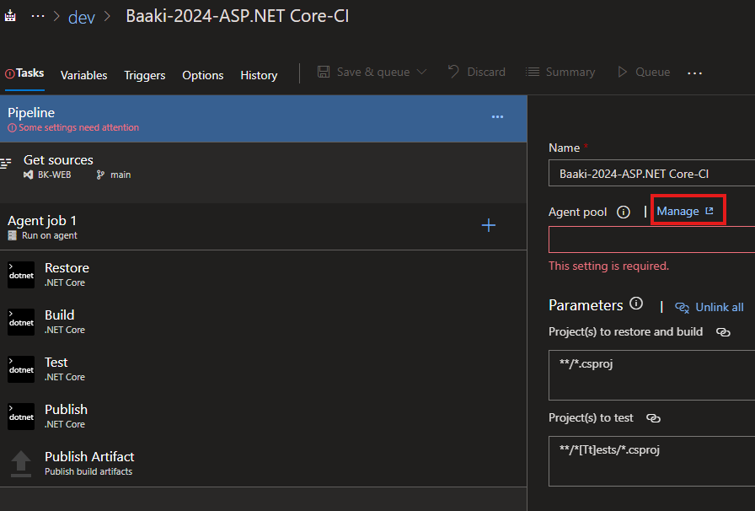The height and width of the screenshot is (511, 755).
Task: Open the Pipeline row ellipsis menu
Action: (x=497, y=116)
